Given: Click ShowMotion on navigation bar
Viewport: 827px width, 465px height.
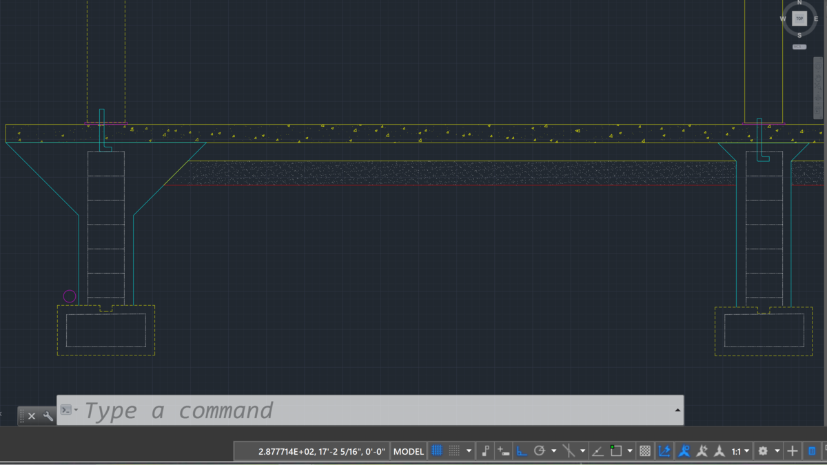Looking at the screenshot, I should tap(818, 111).
